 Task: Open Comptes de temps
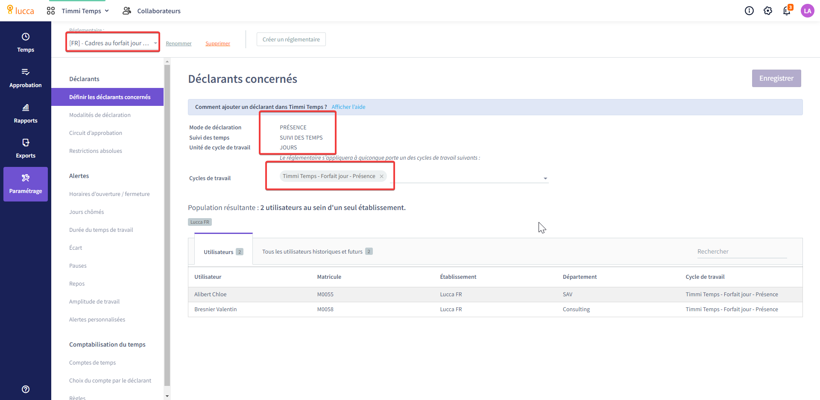tap(93, 362)
